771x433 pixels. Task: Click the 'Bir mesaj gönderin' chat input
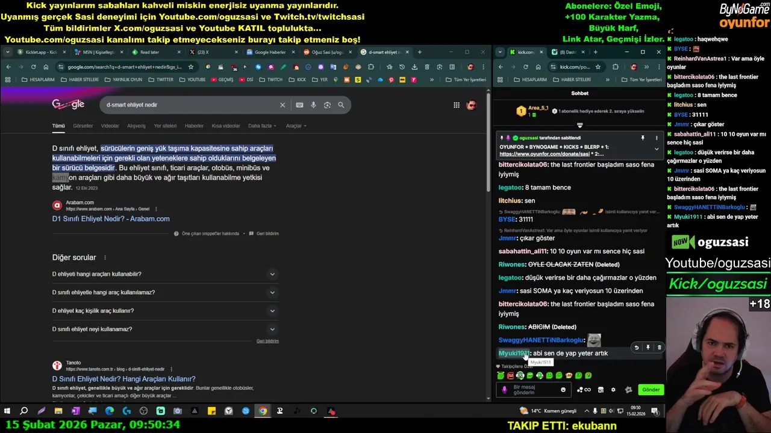tap(535, 390)
